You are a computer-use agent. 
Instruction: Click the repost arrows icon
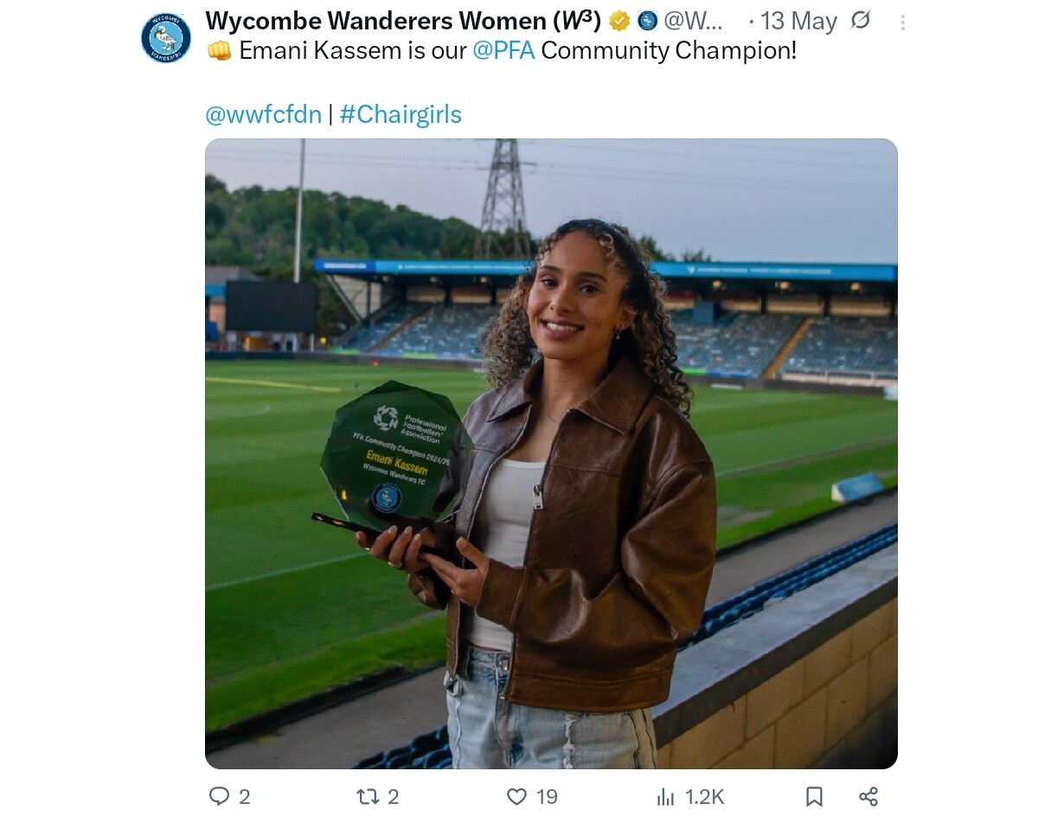(368, 796)
